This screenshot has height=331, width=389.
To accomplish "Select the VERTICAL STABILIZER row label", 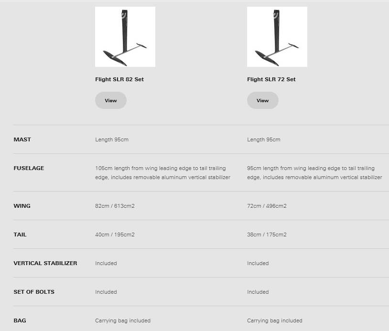I will (x=45, y=263).
